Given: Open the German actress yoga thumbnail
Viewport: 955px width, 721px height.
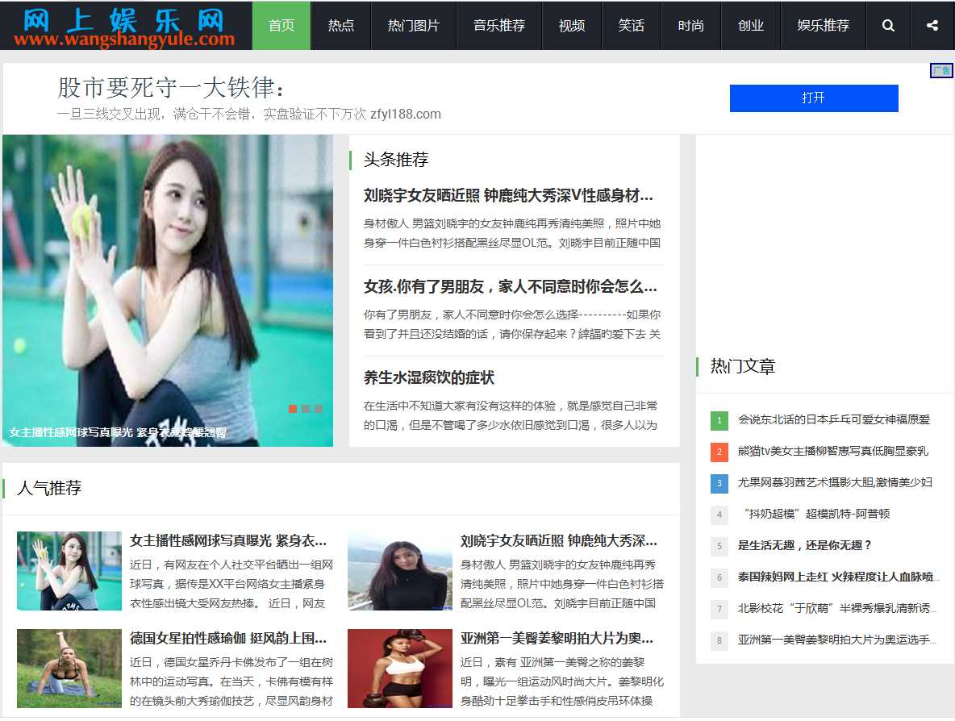Looking at the screenshot, I should [x=69, y=669].
